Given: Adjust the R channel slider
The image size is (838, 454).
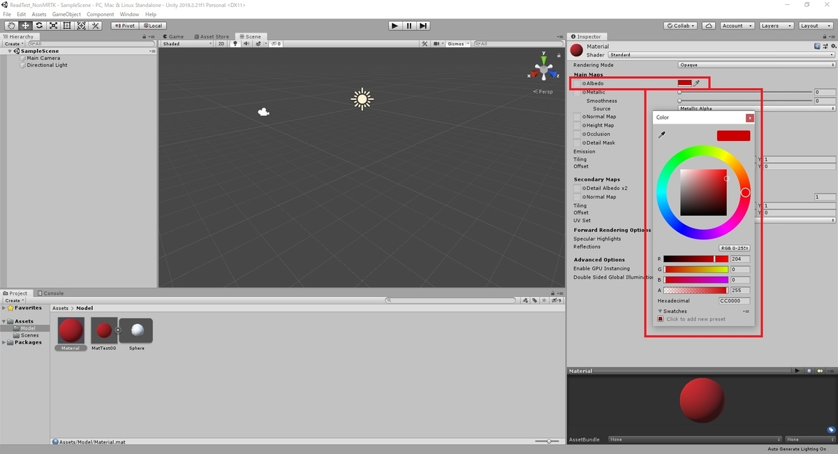Looking at the screenshot, I should [x=696, y=259].
